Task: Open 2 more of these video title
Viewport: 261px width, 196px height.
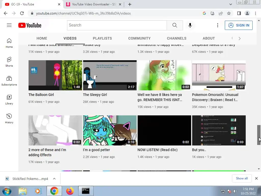Action: (x=47, y=152)
